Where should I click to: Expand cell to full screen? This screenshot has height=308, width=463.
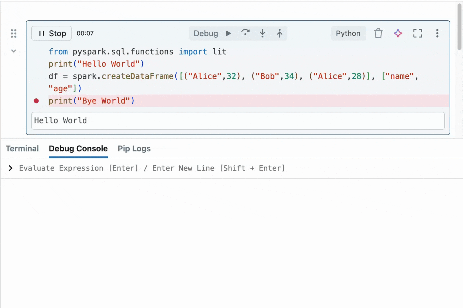pos(417,33)
